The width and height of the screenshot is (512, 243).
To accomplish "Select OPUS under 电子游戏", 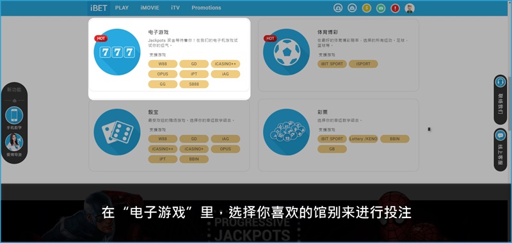I will pos(163,74).
